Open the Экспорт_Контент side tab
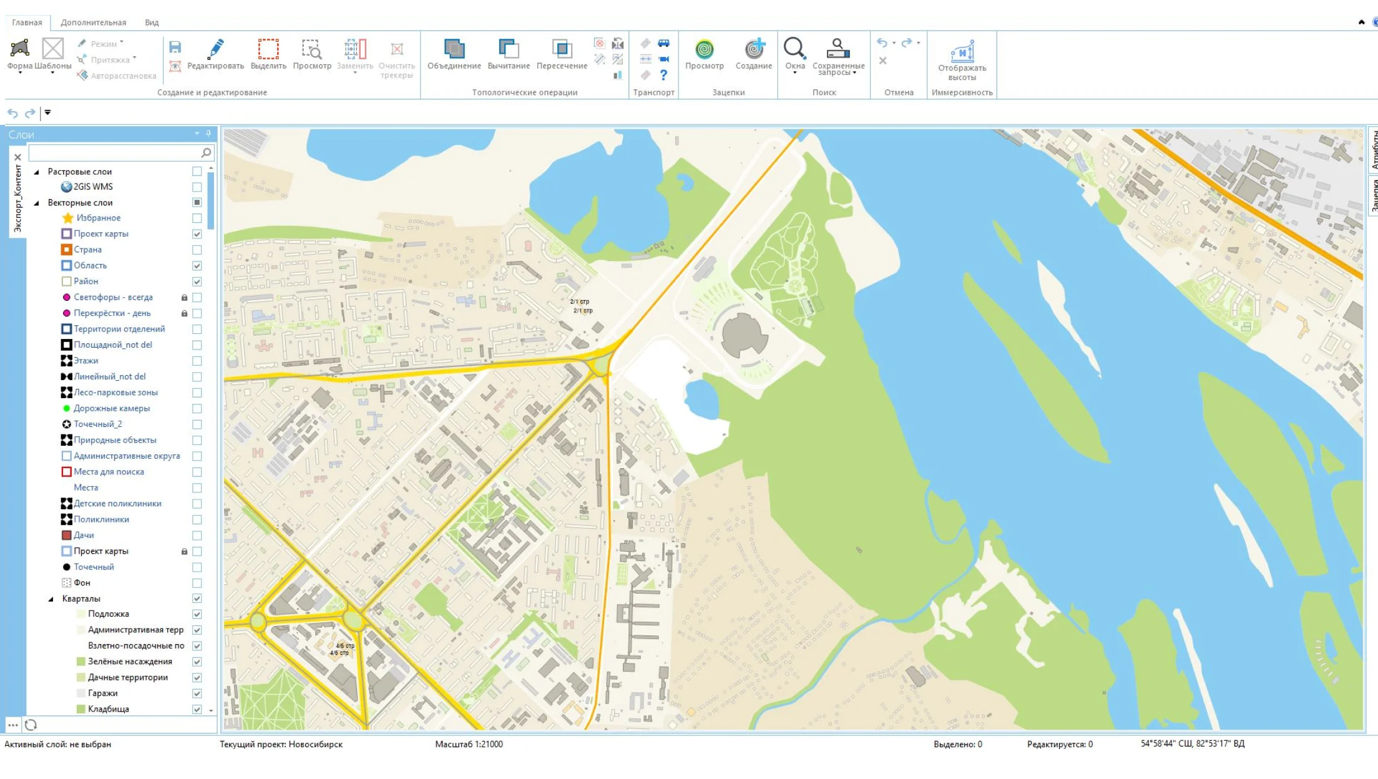 coord(17,198)
